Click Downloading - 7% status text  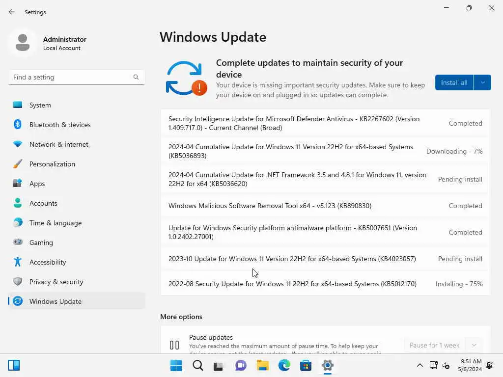click(x=454, y=151)
